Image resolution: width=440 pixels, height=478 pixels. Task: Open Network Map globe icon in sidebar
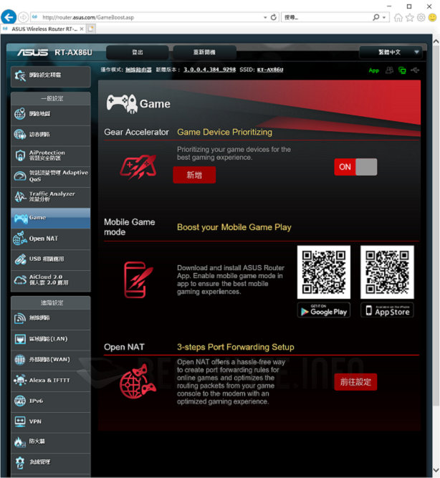(20, 114)
